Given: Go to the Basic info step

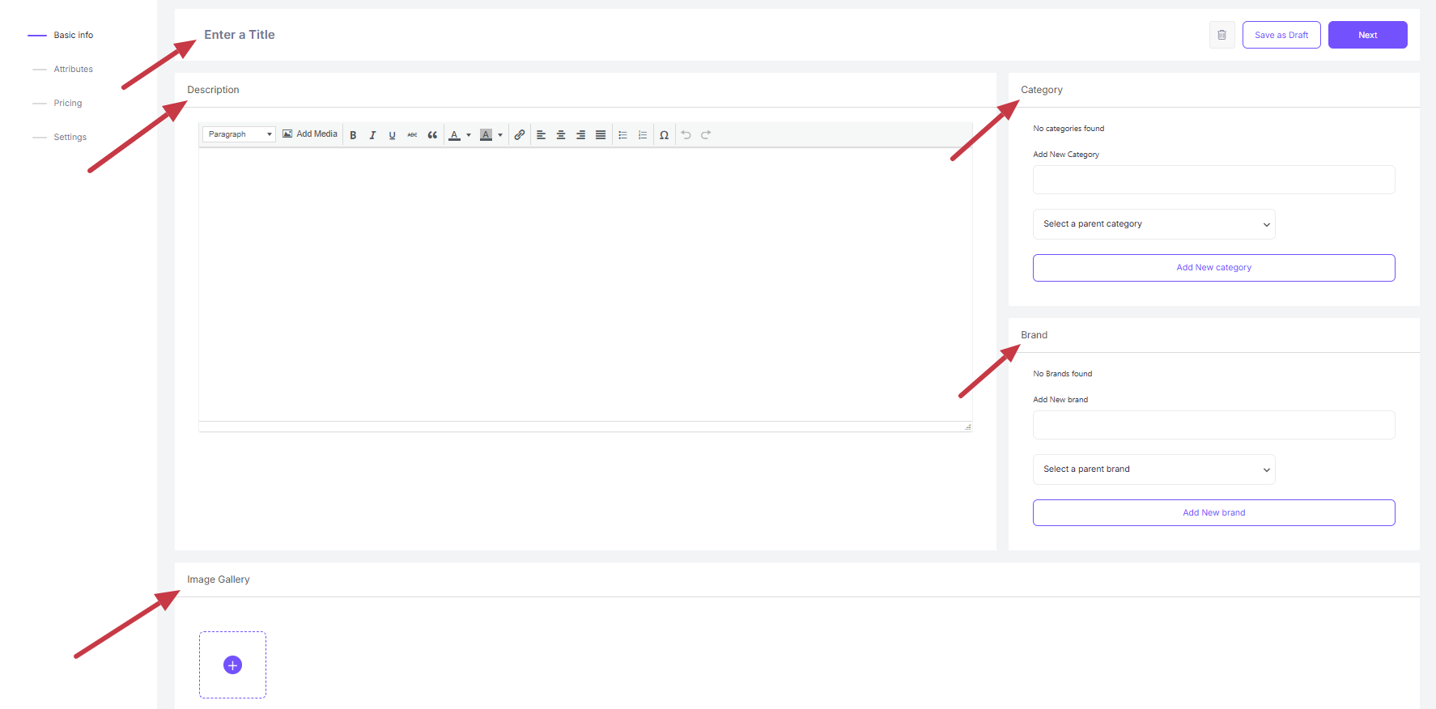Looking at the screenshot, I should pos(74,36).
